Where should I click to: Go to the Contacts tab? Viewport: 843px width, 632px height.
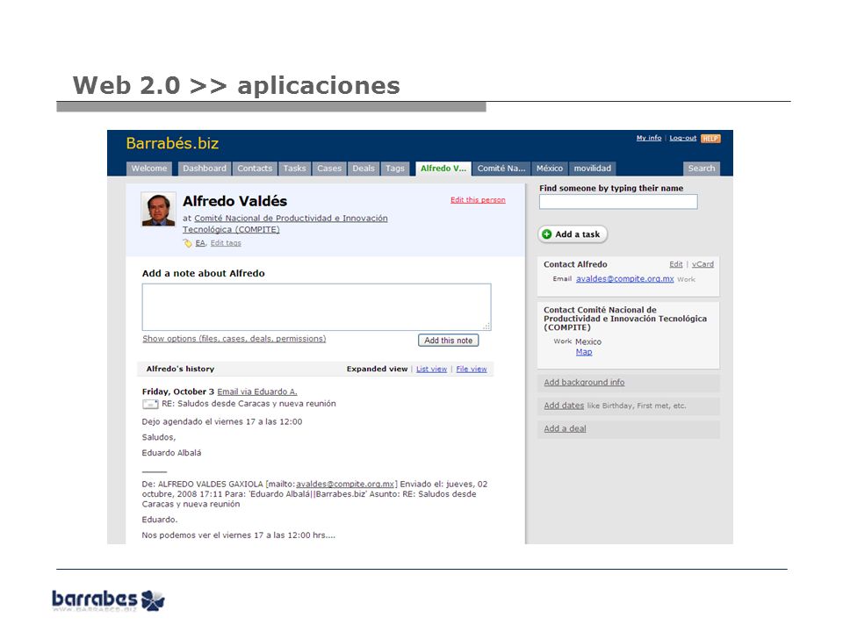point(255,169)
